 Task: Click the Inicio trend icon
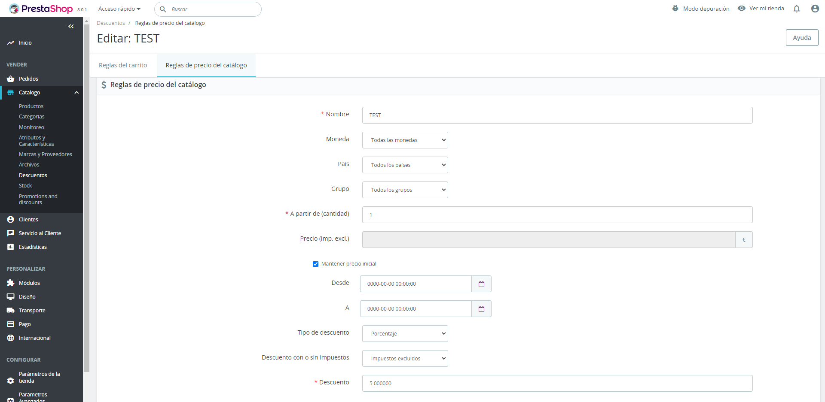coord(11,43)
